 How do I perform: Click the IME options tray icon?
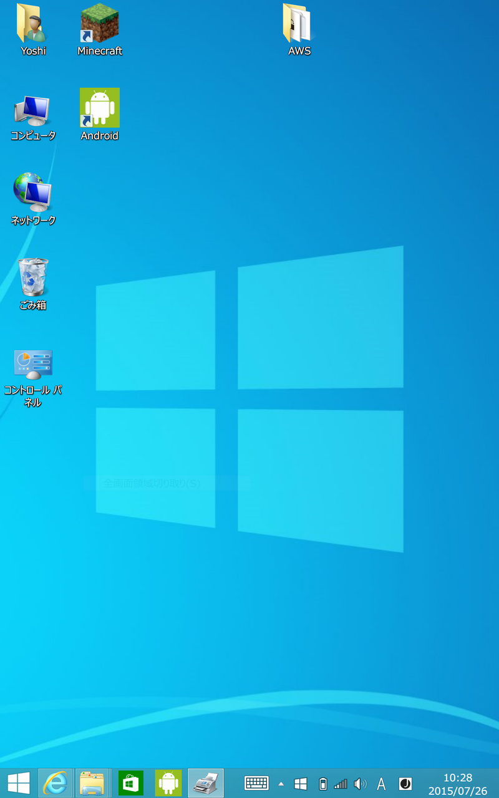[x=405, y=784]
